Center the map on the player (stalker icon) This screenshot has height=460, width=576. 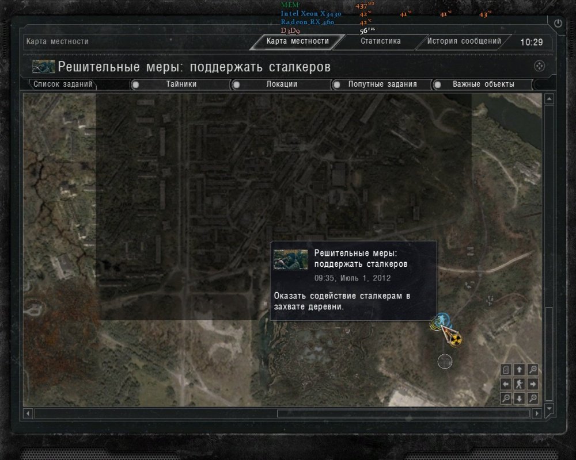519,384
